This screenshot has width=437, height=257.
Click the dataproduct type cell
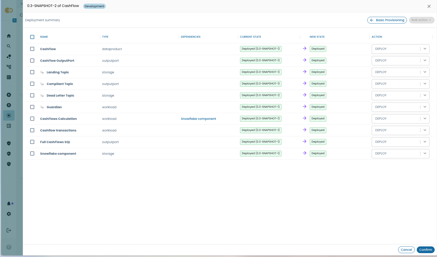pos(112,49)
